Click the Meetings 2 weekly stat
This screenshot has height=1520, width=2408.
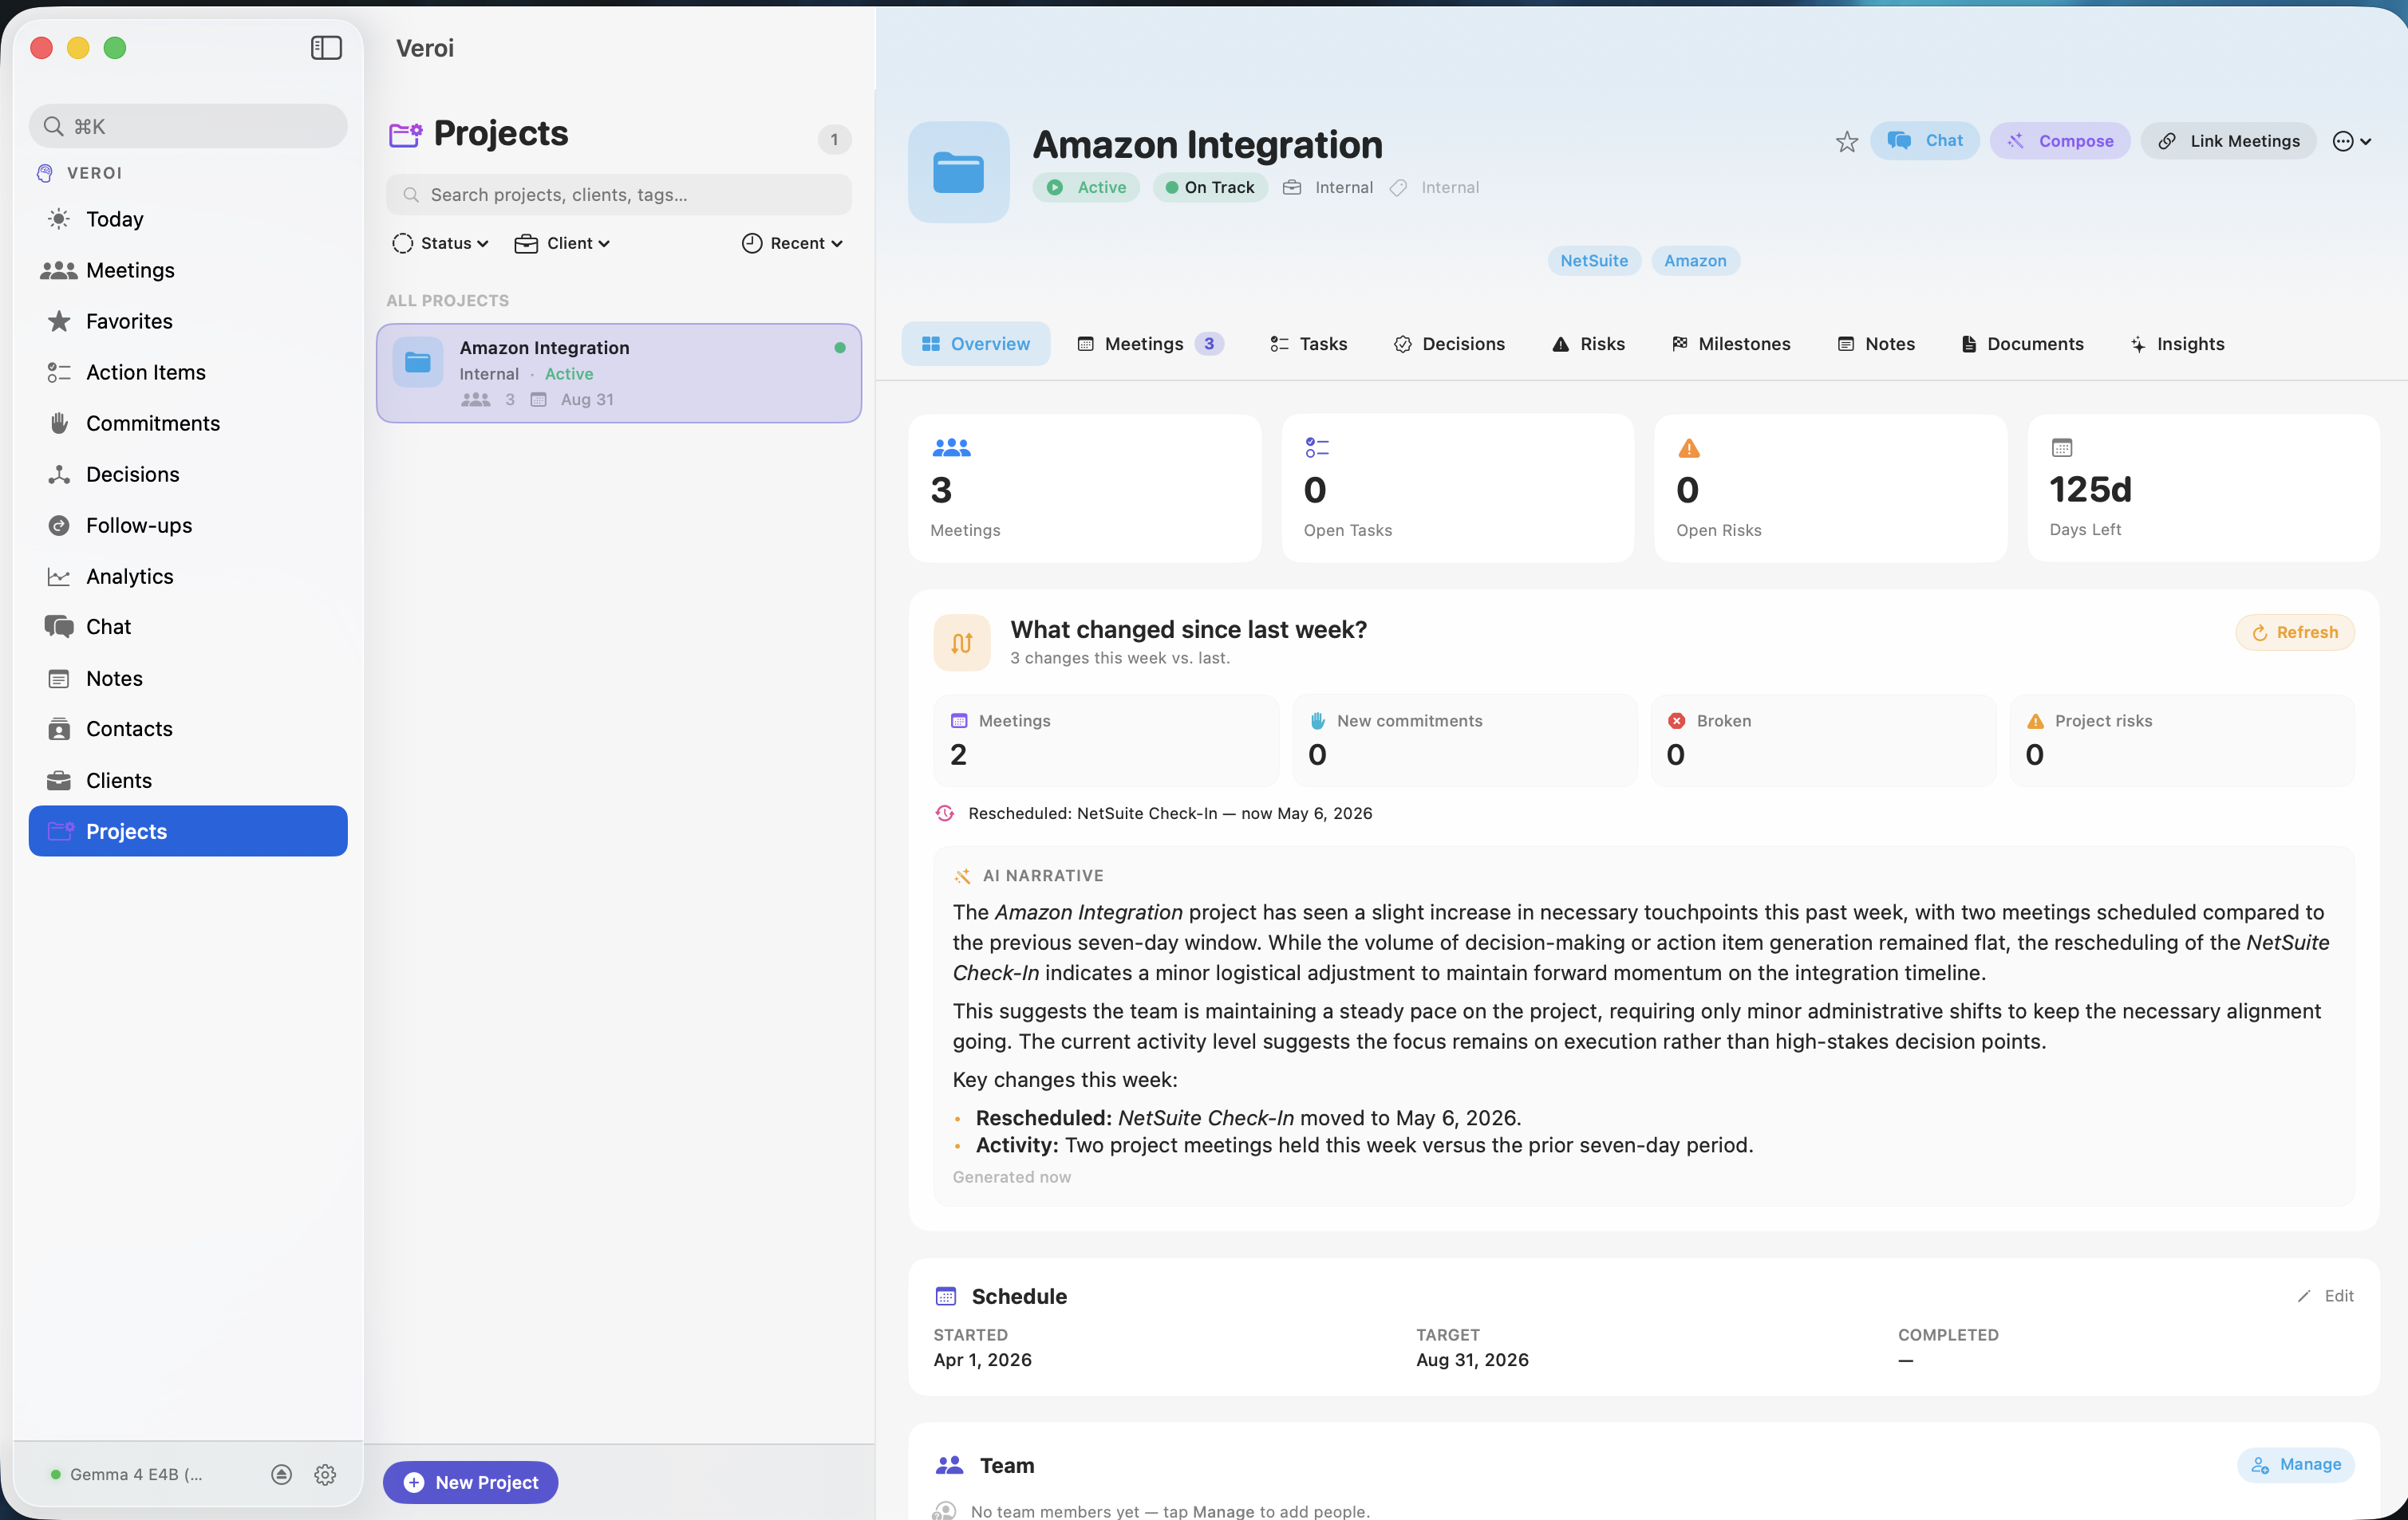tap(1106, 741)
